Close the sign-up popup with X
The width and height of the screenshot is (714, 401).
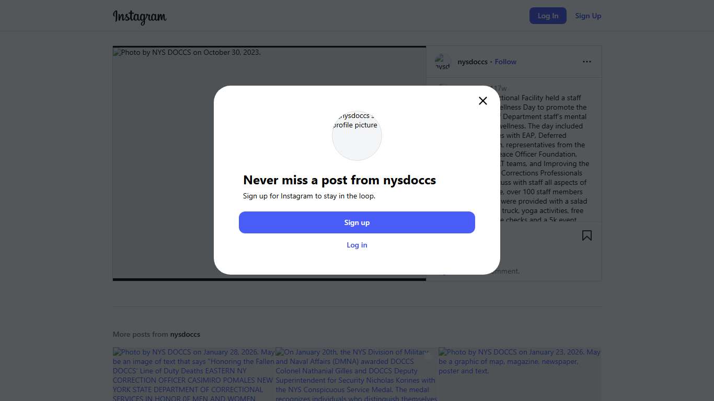[483, 101]
